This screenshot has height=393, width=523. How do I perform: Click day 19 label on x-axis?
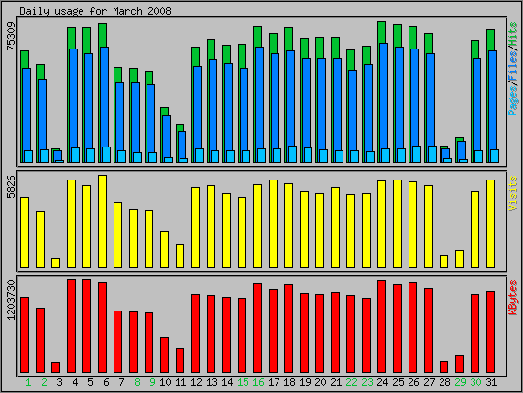[x=305, y=382]
